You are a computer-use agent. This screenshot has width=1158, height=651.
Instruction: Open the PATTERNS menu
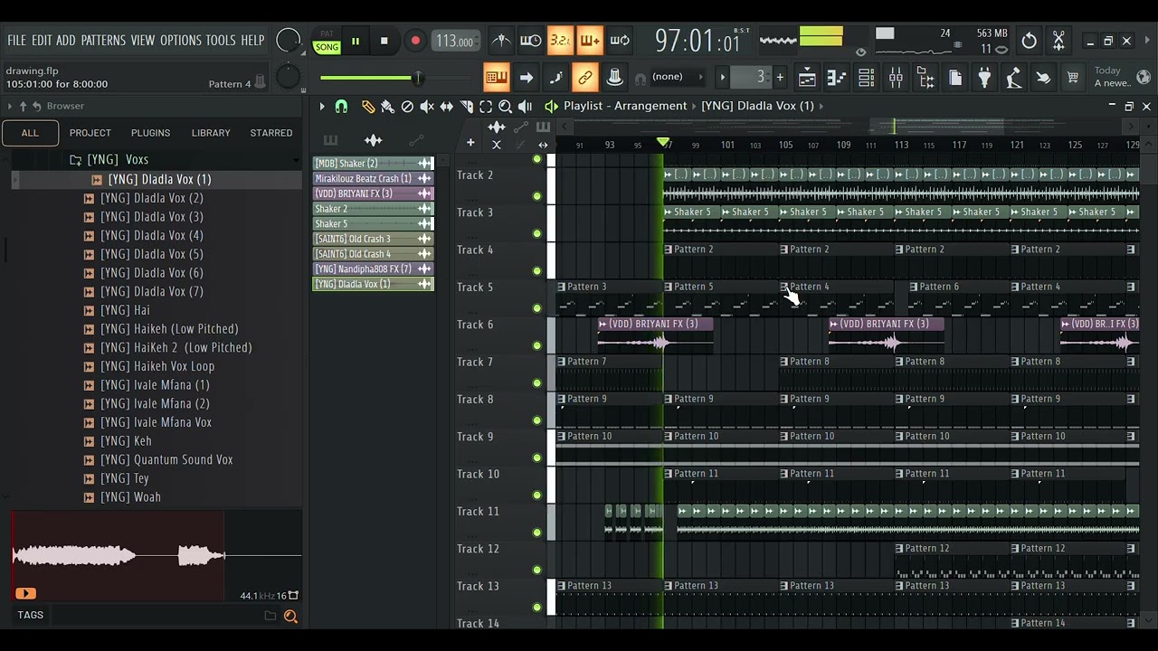click(103, 41)
